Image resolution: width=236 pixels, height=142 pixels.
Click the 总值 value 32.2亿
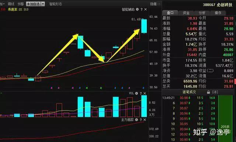coord(191,76)
